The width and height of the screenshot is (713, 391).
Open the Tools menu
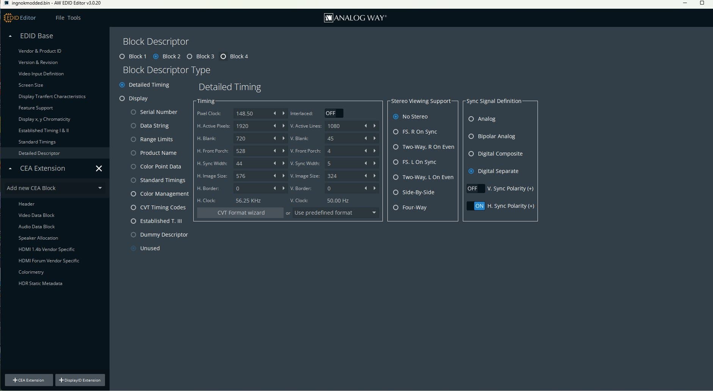74,18
